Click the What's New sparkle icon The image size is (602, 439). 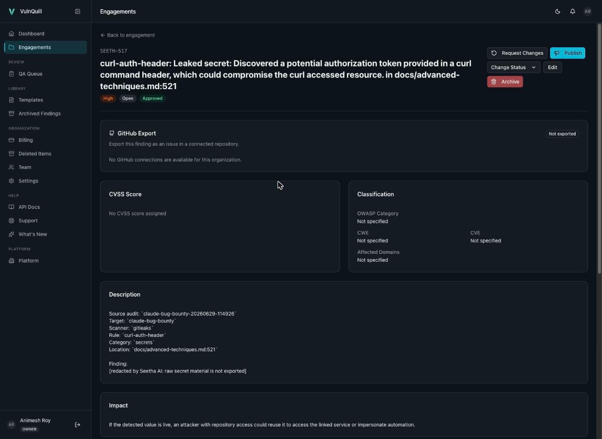(x=12, y=234)
